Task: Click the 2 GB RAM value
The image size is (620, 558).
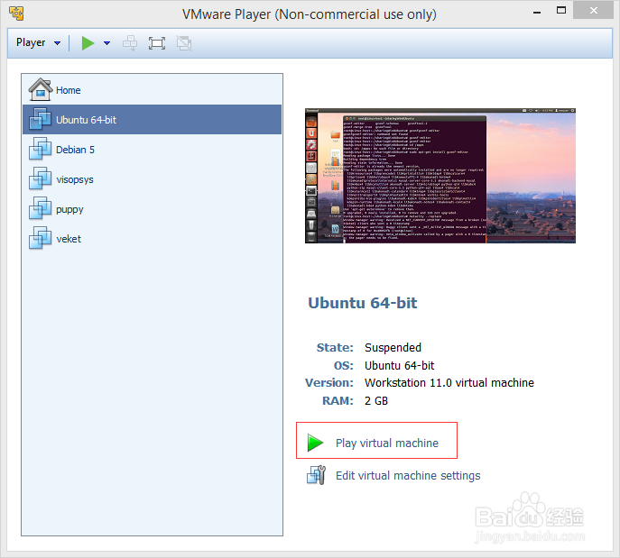Action: pyautogui.click(x=376, y=401)
